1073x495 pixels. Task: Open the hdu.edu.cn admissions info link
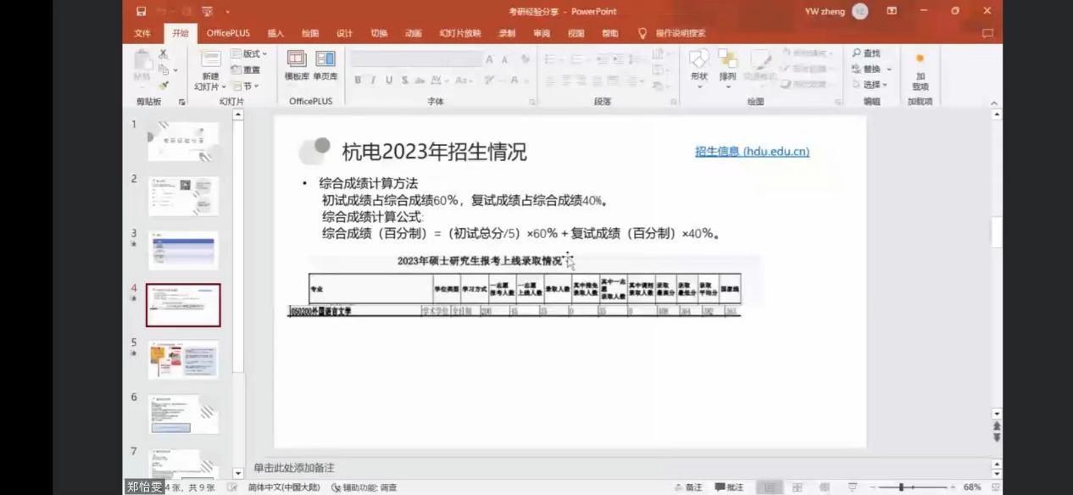(x=752, y=152)
